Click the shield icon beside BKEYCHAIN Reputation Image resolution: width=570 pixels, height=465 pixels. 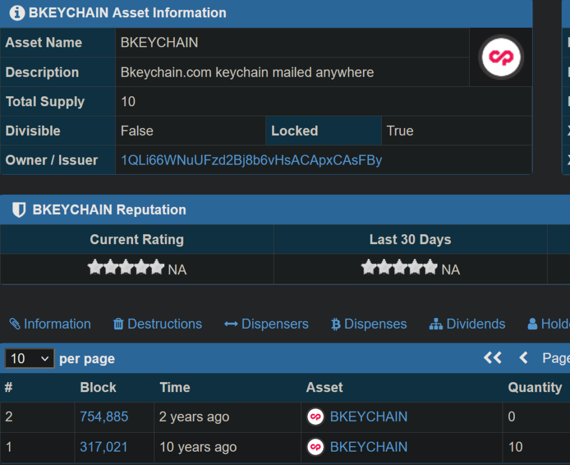tap(19, 210)
